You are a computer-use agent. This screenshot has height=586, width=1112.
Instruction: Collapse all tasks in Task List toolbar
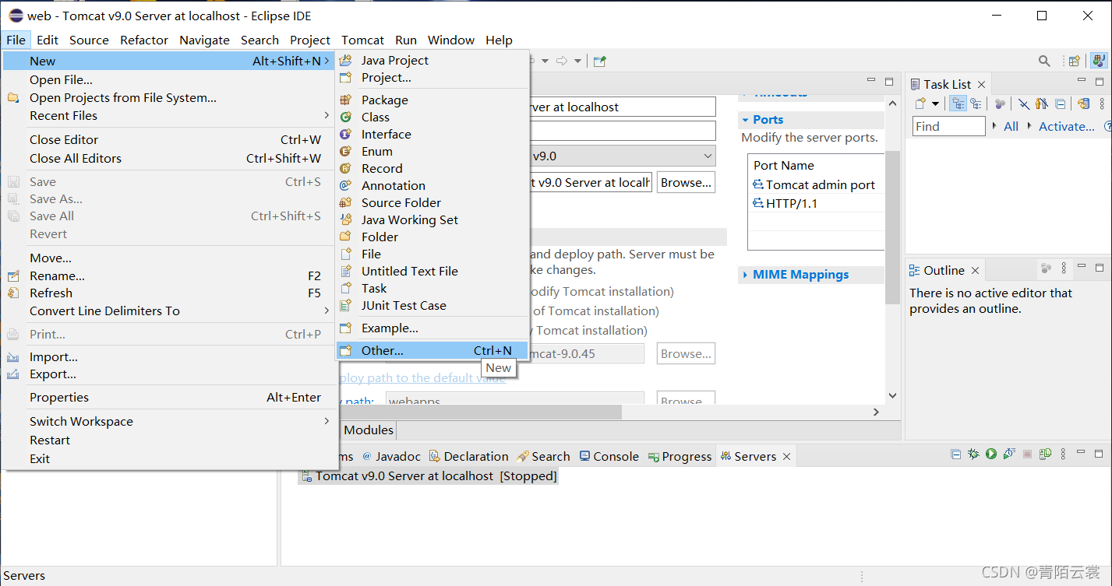[x=1061, y=104]
